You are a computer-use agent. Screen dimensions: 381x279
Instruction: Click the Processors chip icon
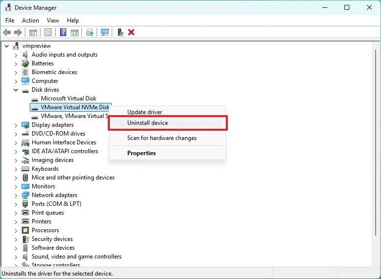[25, 230]
